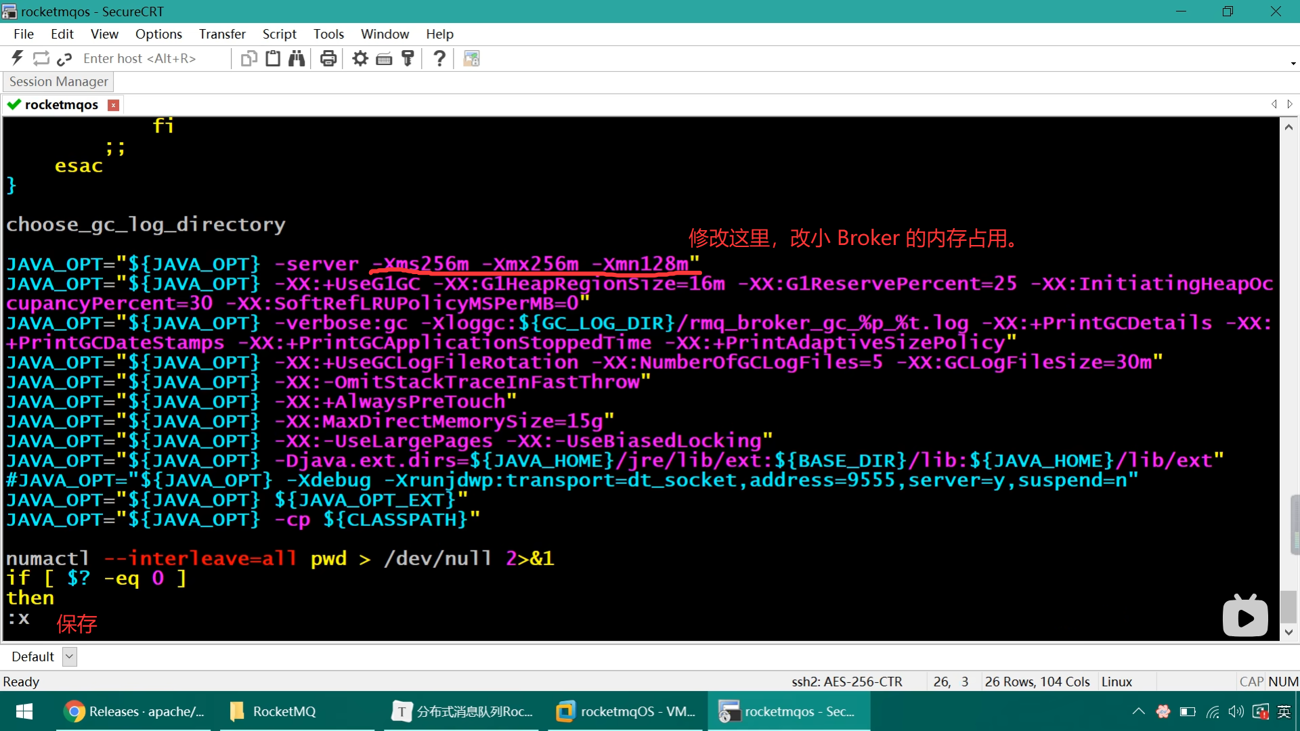Click the Quick Connect lightning icon

click(18, 58)
